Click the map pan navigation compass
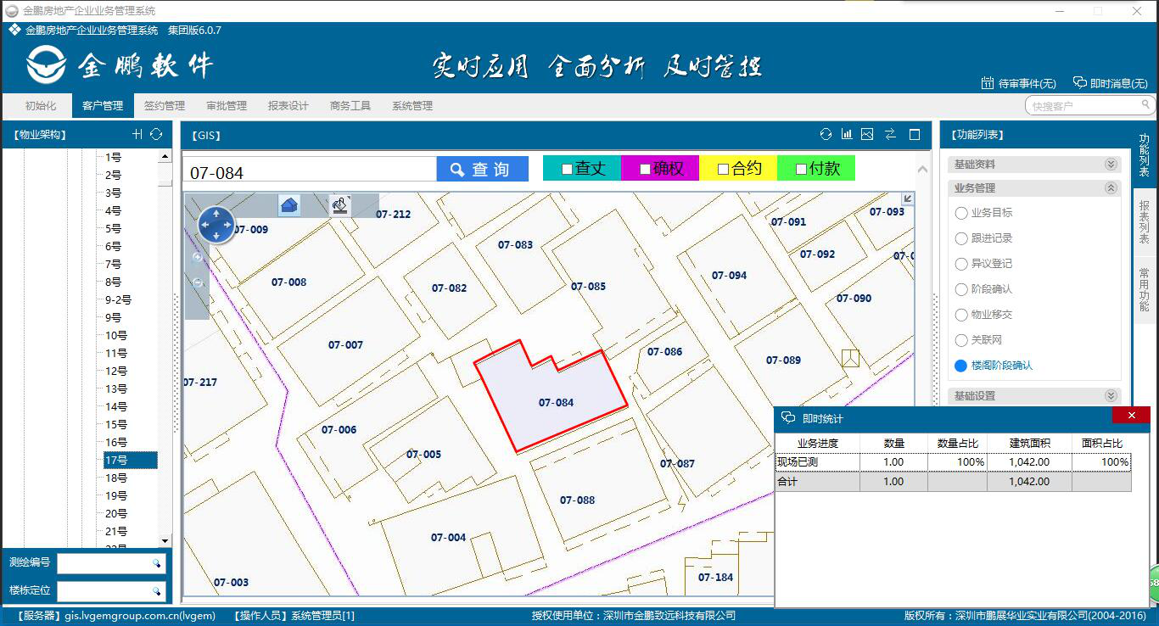The height and width of the screenshot is (626, 1159). pyautogui.click(x=216, y=225)
